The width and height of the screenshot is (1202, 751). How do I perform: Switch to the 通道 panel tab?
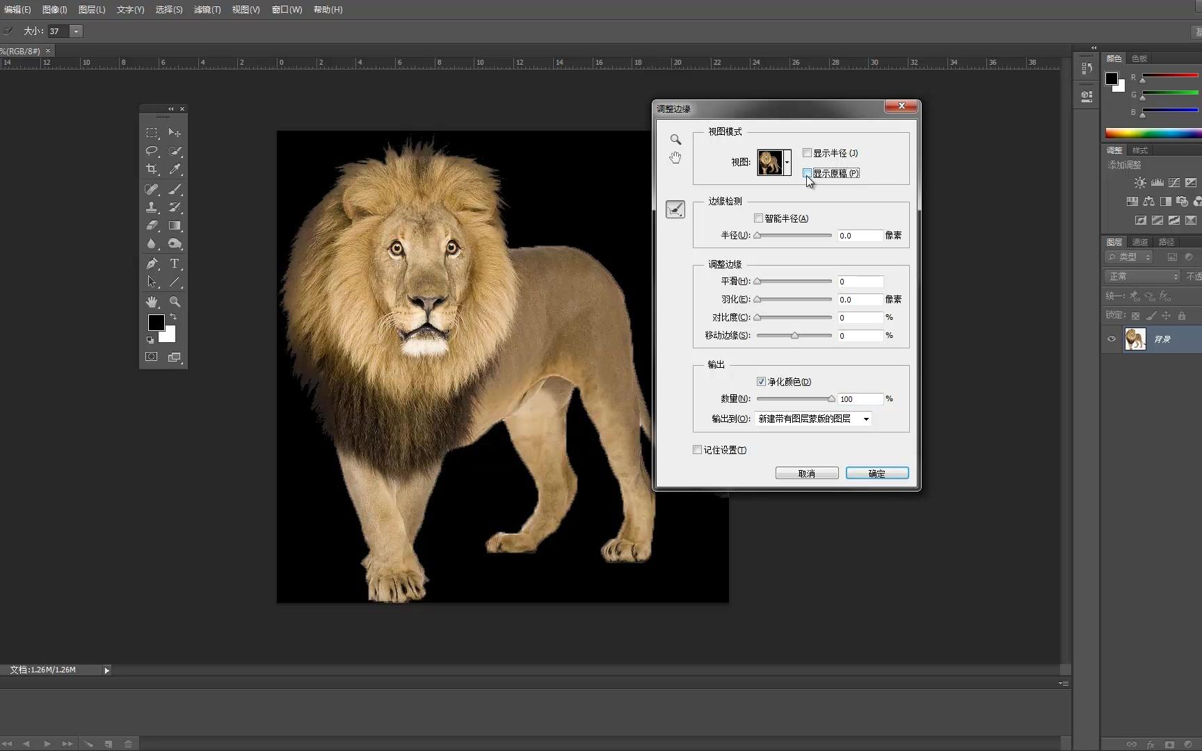[x=1140, y=242]
